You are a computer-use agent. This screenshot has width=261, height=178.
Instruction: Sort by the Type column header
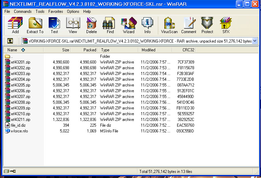pyautogui.click(x=118, y=50)
